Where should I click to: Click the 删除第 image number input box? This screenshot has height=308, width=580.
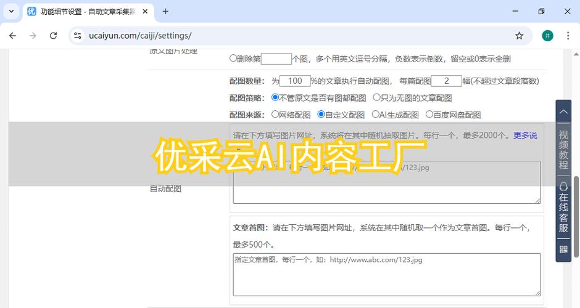(276, 59)
